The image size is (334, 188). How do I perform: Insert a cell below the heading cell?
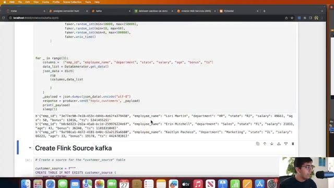(286, 144)
